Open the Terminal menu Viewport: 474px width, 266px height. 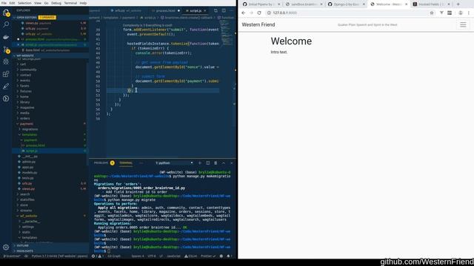click(70, 3)
